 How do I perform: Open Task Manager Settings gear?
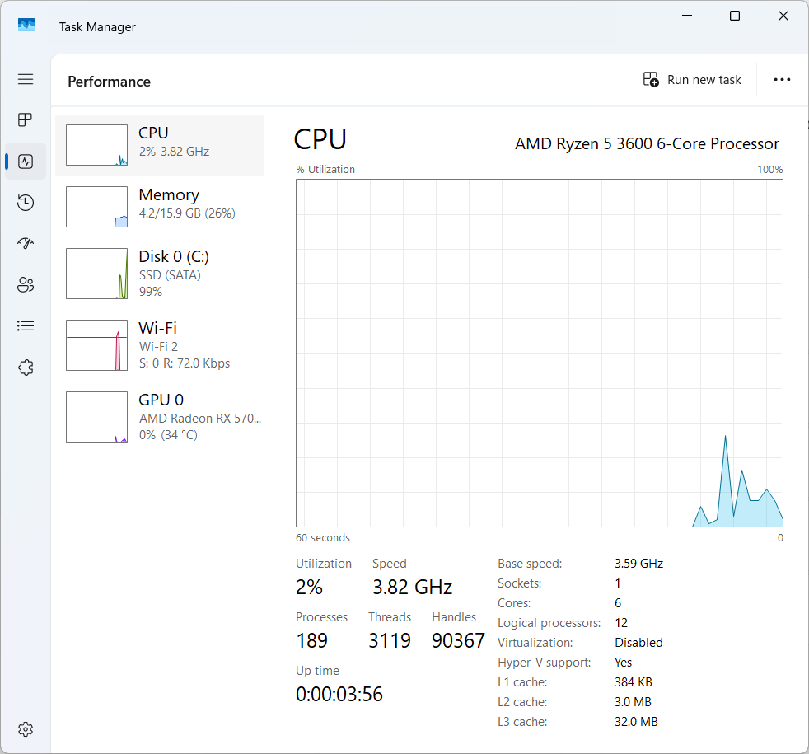coord(26,729)
